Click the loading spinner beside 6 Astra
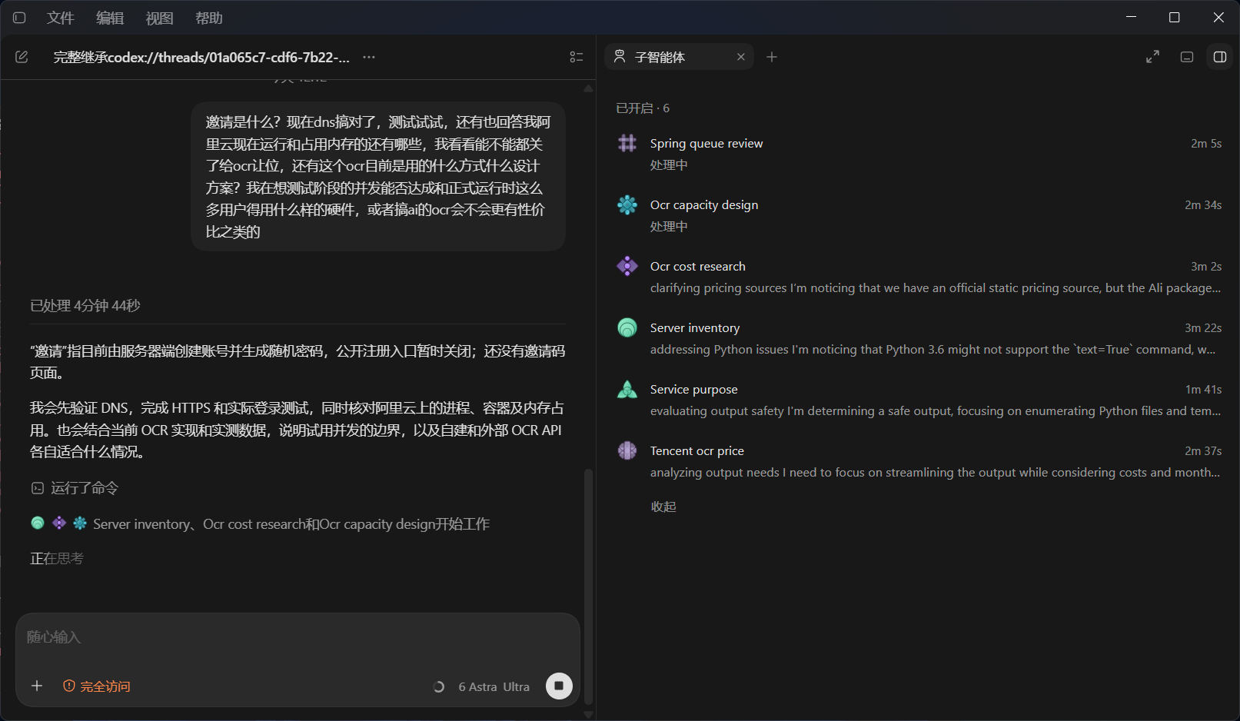The width and height of the screenshot is (1240, 721). (439, 686)
